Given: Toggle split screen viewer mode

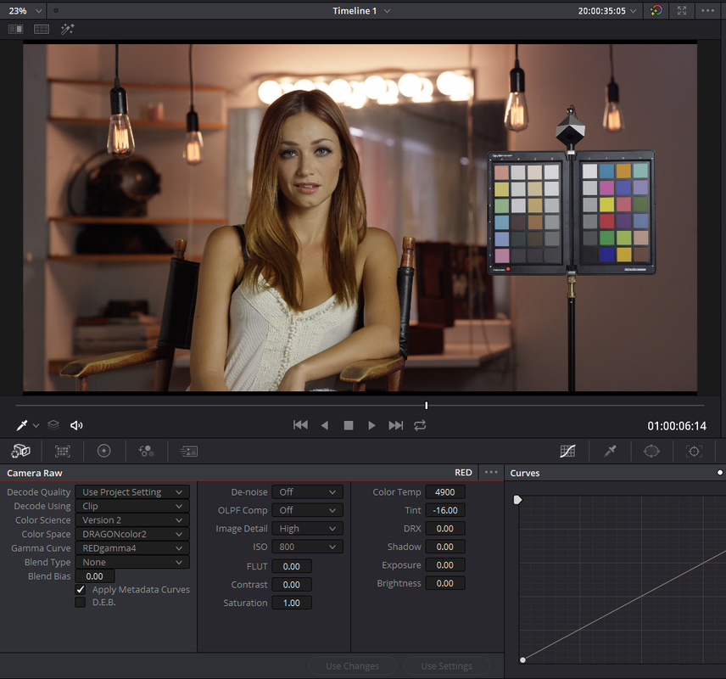Looking at the screenshot, I should tap(42, 29).
